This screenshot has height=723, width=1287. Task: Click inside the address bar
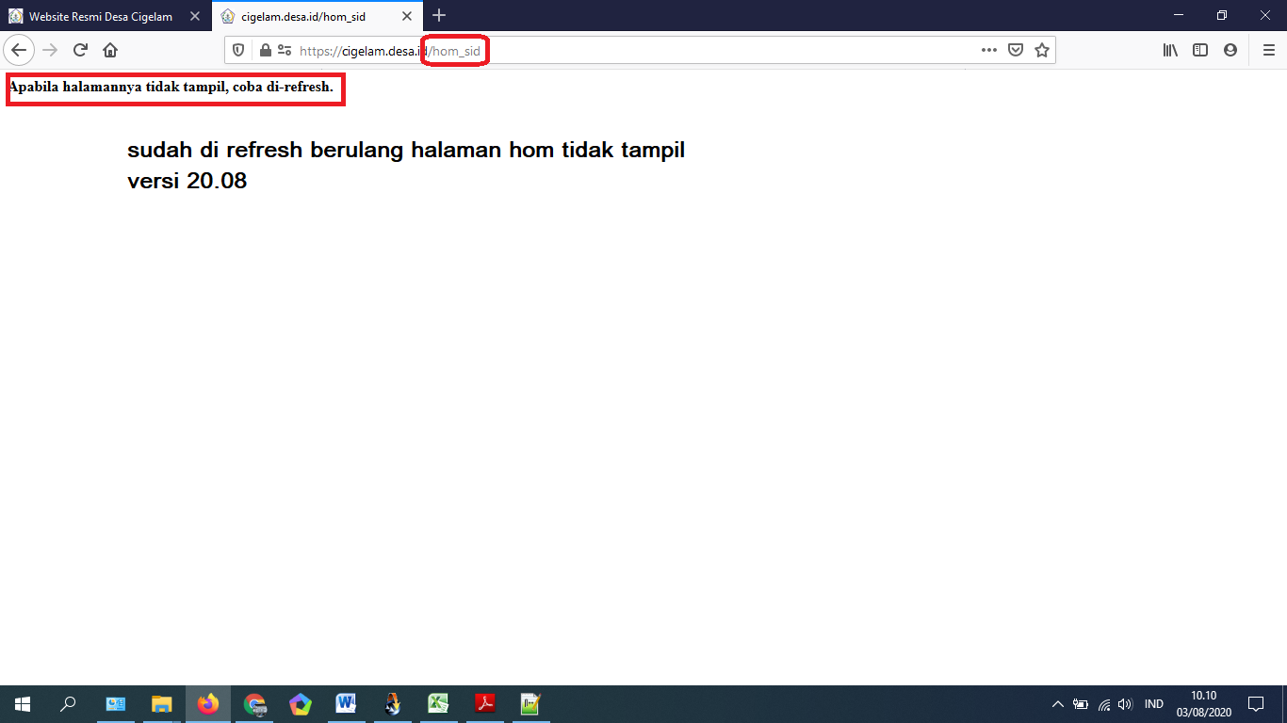tap(660, 50)
